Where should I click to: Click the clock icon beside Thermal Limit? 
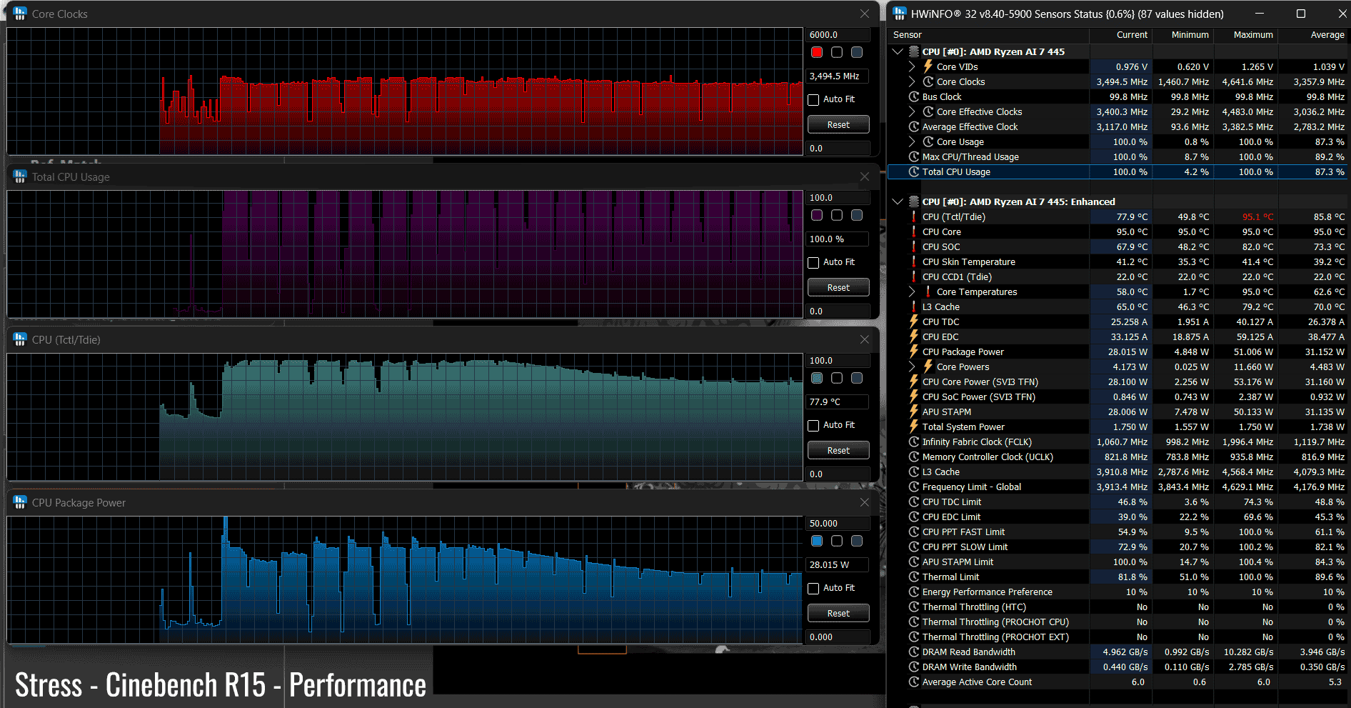point(914,577)
